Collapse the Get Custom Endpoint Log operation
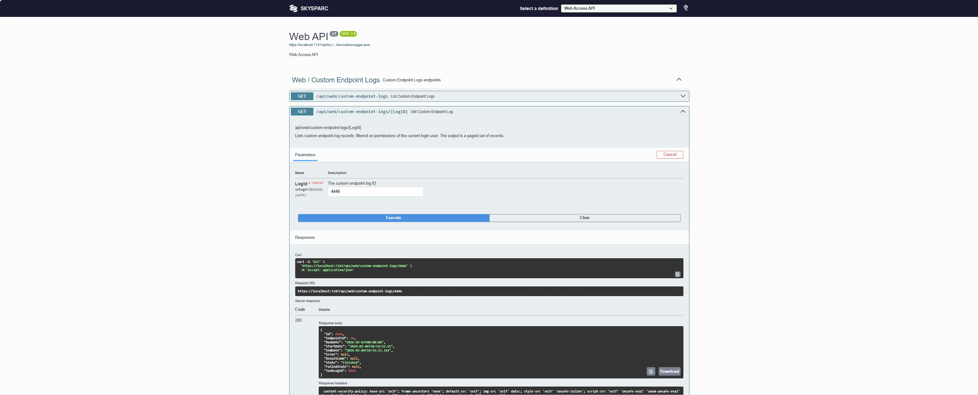This screenshot has height=395, width=978. coord(682,111)
